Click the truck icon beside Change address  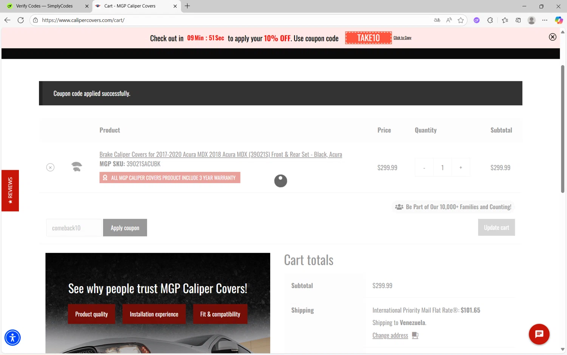[x=415, y=335]
